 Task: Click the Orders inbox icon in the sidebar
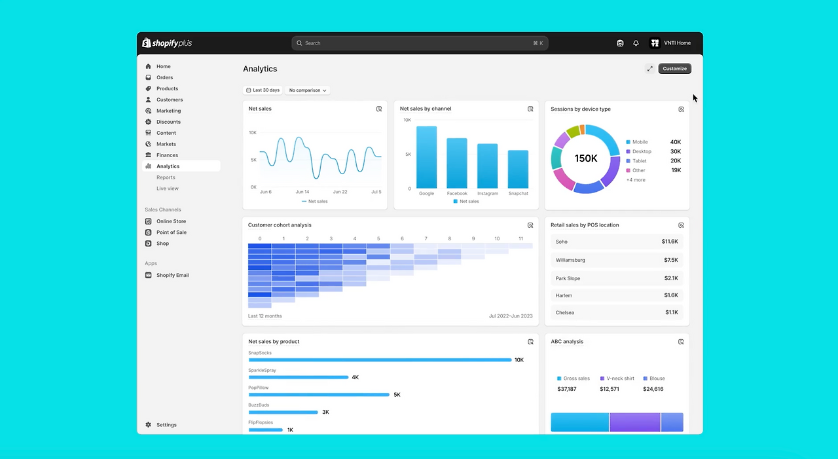point(149,77)
